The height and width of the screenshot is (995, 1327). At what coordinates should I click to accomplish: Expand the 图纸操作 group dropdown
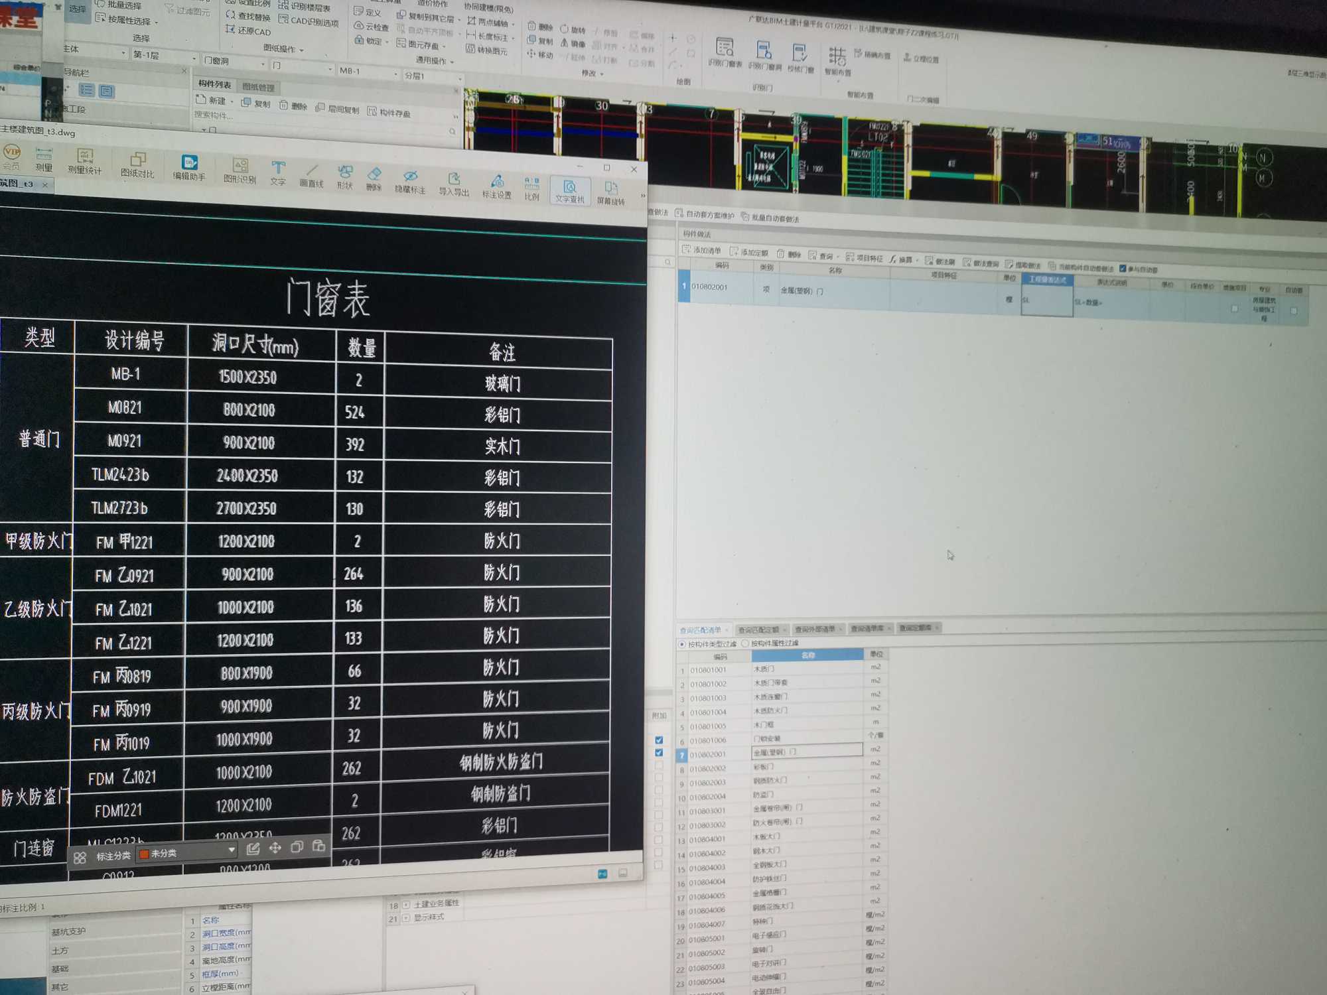point(283,49)
